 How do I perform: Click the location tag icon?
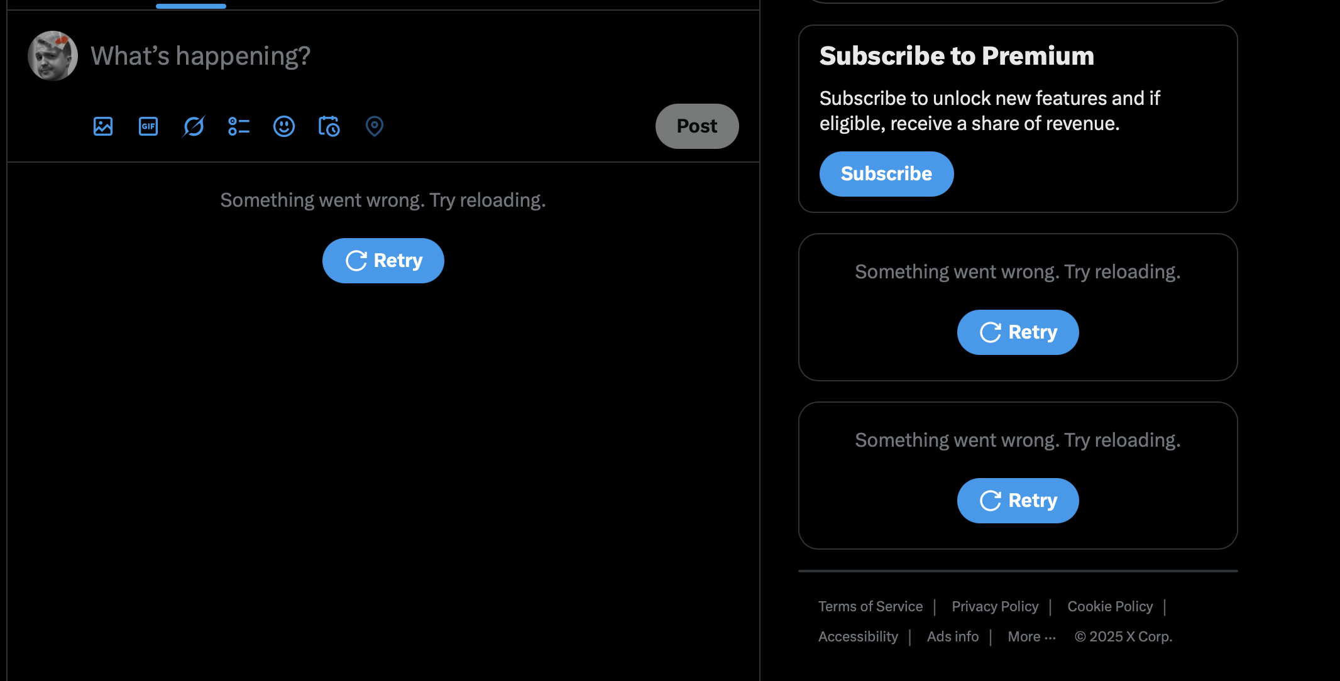tap(374, 126)
